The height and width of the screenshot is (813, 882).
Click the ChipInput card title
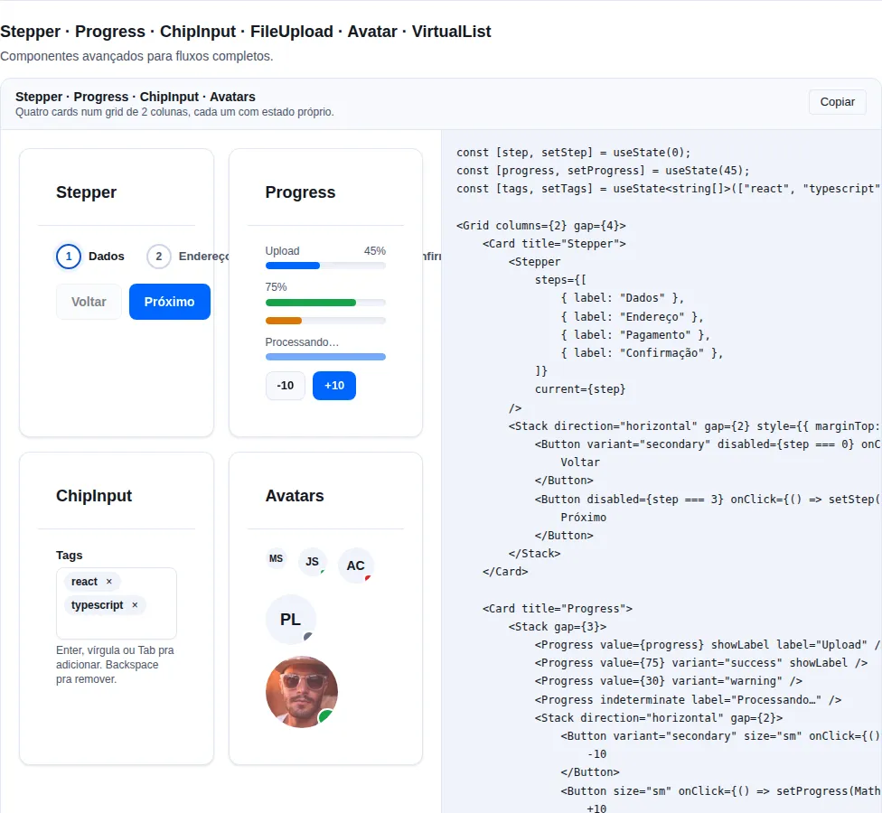[94, 495]
